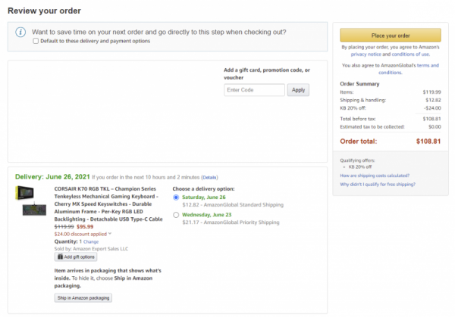
Task: Choose Ship in Amazon packaging button
Action: 83,298
